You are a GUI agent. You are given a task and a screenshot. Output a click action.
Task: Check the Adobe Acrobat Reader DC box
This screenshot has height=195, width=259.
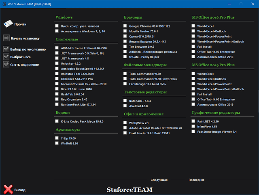tap(125, 128)
